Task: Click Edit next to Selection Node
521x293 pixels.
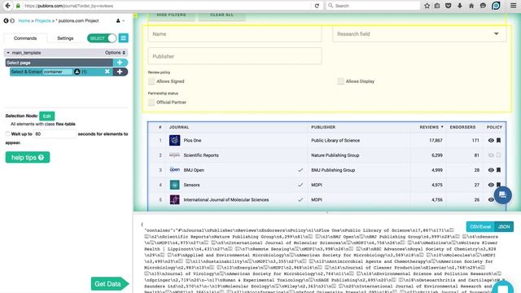Action: click(47, 116)
